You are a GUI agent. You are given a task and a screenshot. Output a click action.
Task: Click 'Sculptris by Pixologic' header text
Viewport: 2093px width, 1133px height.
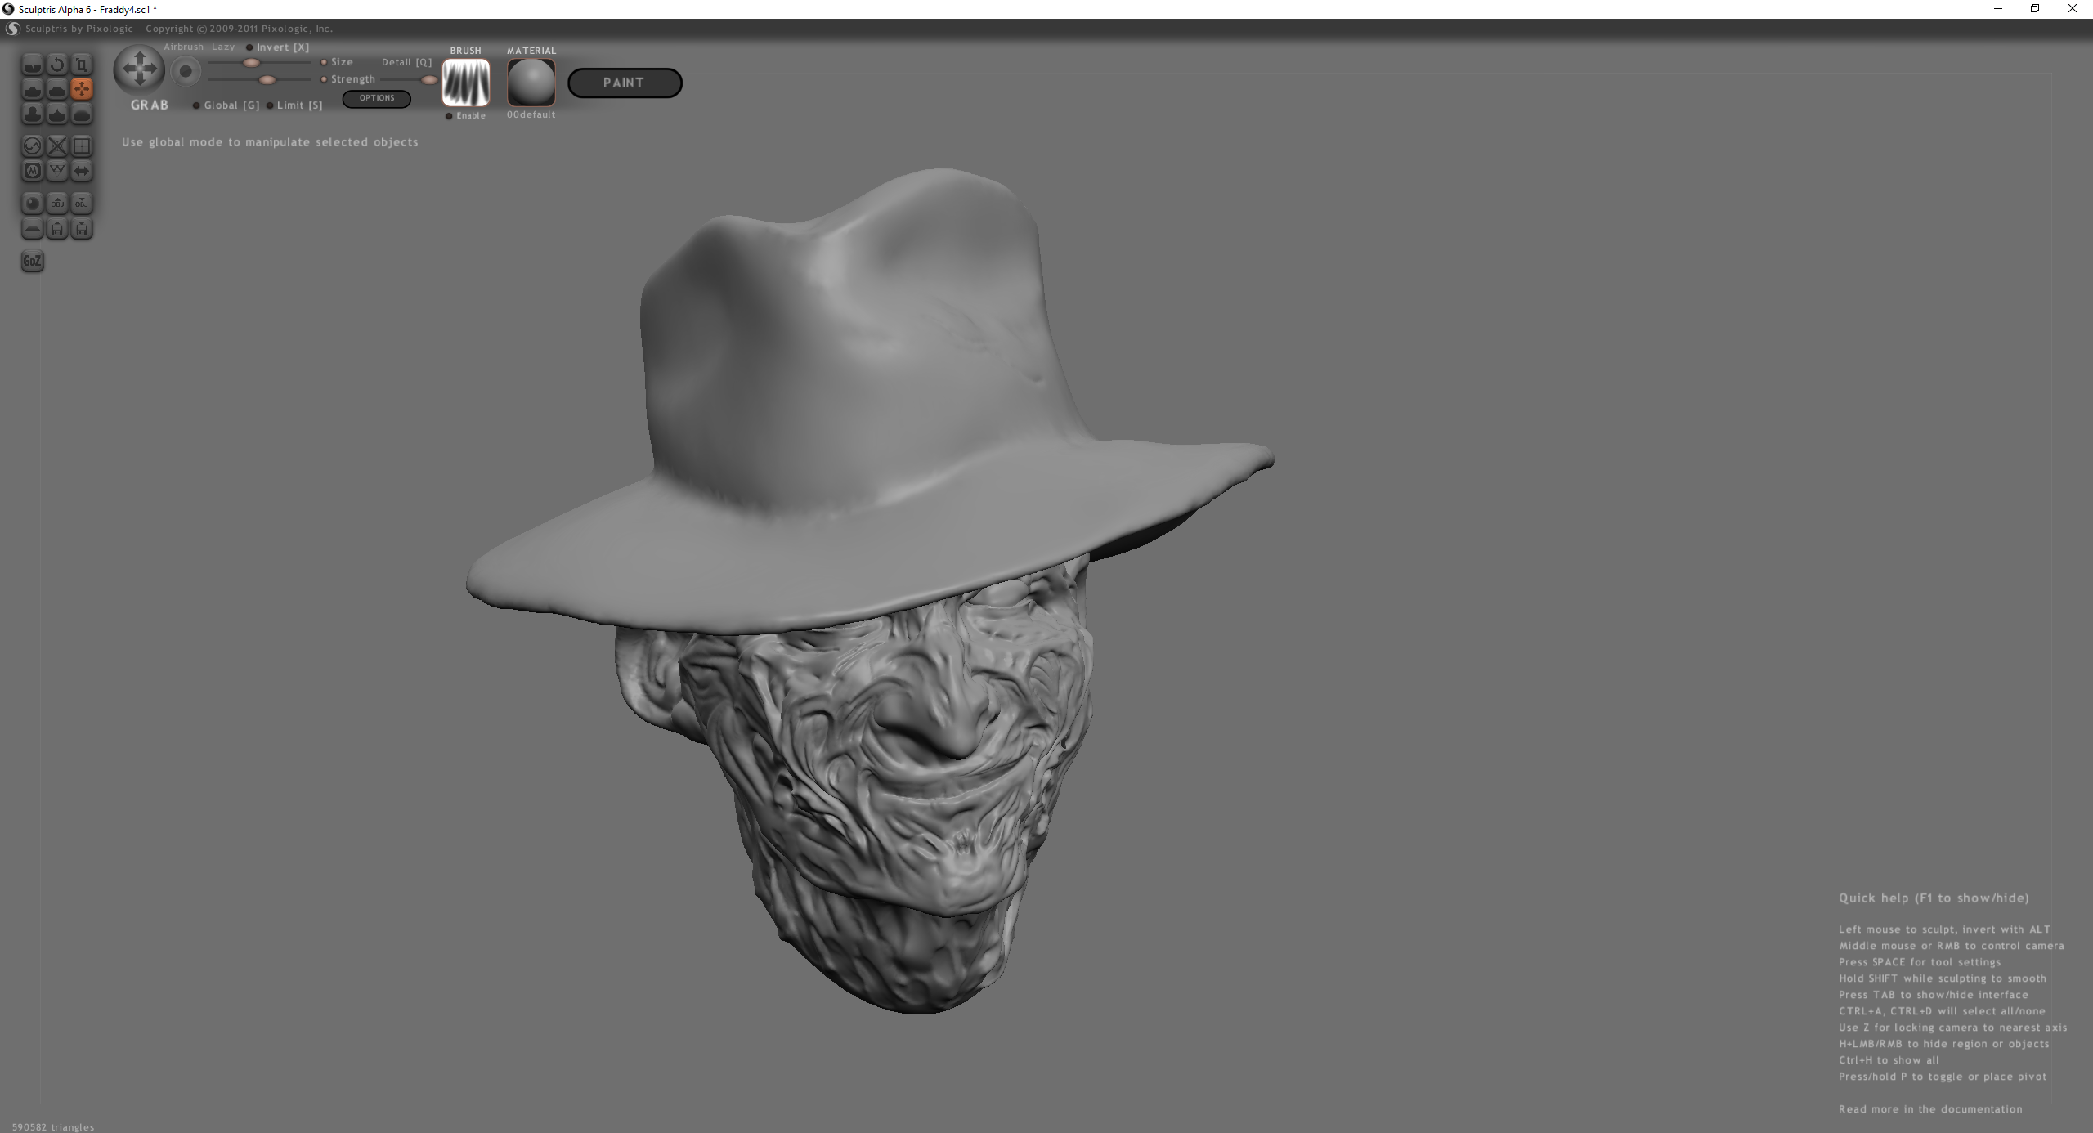click(79, 29)
